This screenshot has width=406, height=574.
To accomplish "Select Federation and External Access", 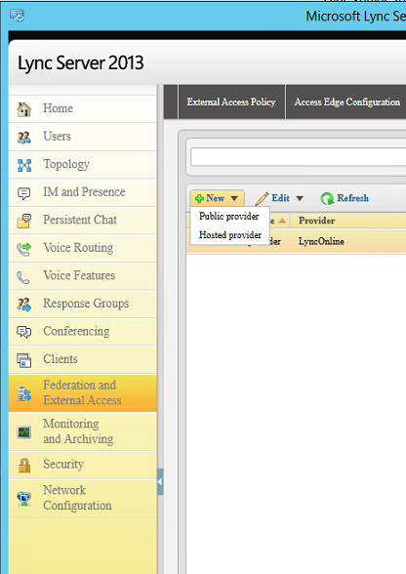I will click(x=83, y=392).
